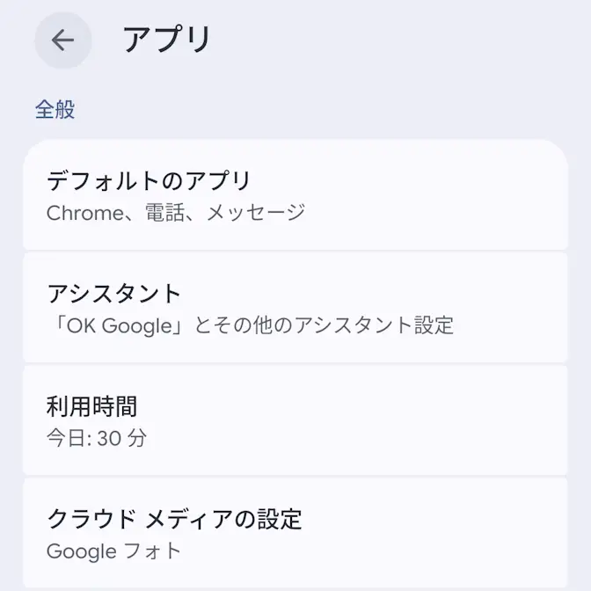Click the word 電話 in default apps subtitle
The height and width of the screenshot is (591, 591).
(157, 212)
